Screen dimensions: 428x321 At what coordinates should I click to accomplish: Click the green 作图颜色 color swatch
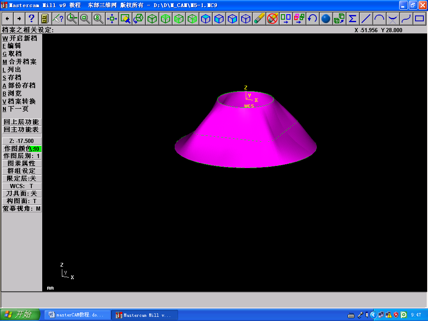pyautogui.click(x=36, y=149)
